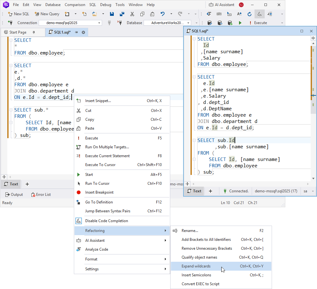Click the Execute button with red exclamation
The width and height of the screenshot is (317, 289).
point(258,23)
